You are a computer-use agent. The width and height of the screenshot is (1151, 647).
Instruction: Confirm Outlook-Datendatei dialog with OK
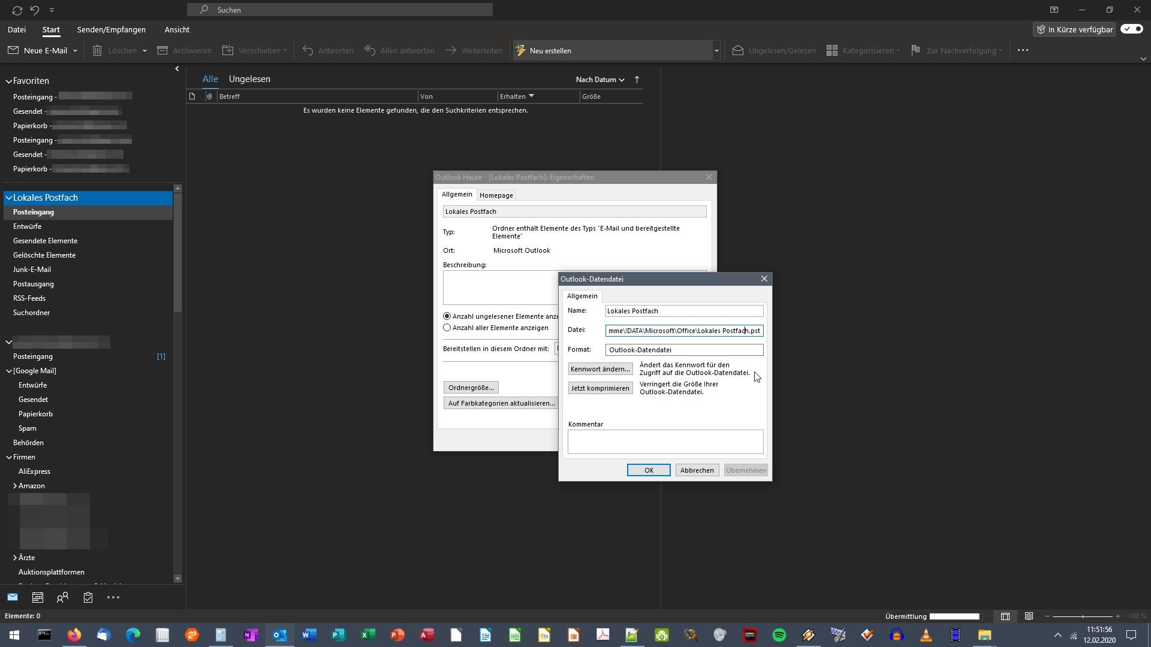point(649,470)
